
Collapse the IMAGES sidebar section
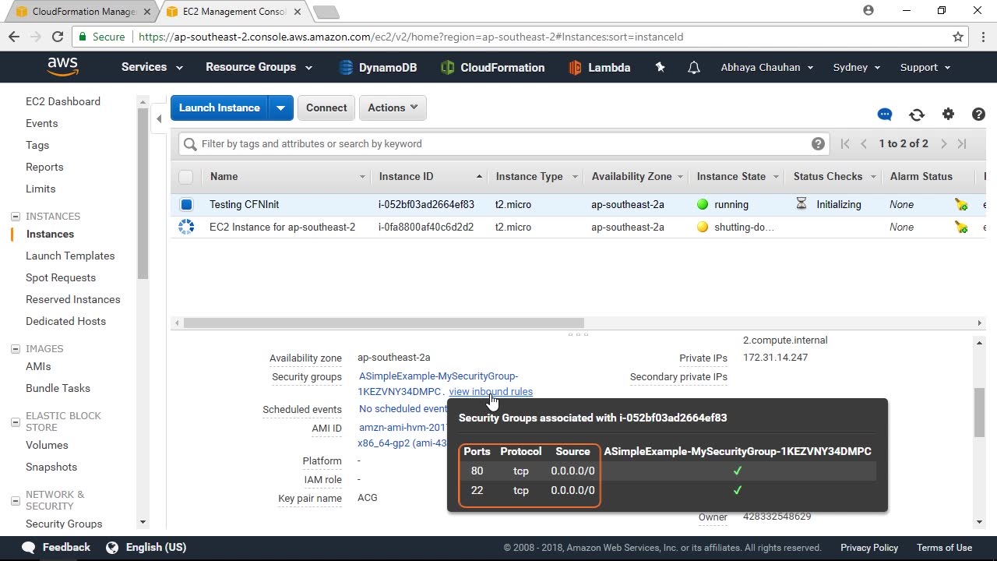(x=15, y=349)
